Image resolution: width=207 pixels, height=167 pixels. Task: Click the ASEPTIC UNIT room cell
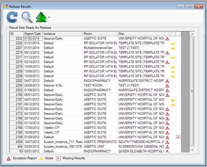click(x=100, y=146)
